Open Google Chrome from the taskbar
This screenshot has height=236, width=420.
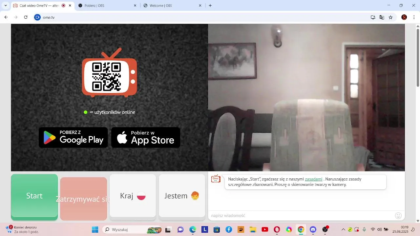click(301, 230)
